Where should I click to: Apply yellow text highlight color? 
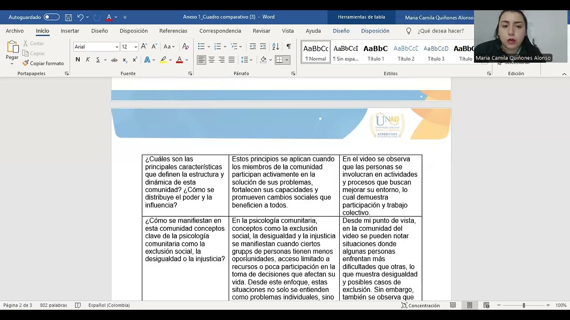pos(163,60)
